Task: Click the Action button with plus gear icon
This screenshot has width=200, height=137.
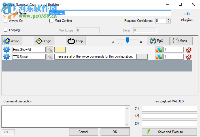Action: point(12,41)
